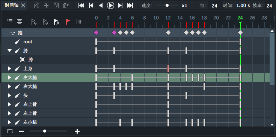Expand the 头 bone row
The height and width of the screenshot is (137, 276).
coord(9,96)
